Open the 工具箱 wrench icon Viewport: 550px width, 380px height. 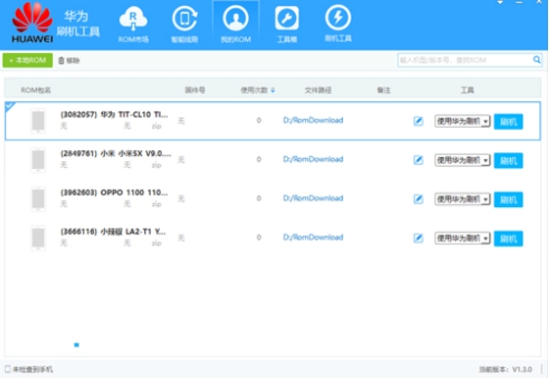(x=287, y=19)
